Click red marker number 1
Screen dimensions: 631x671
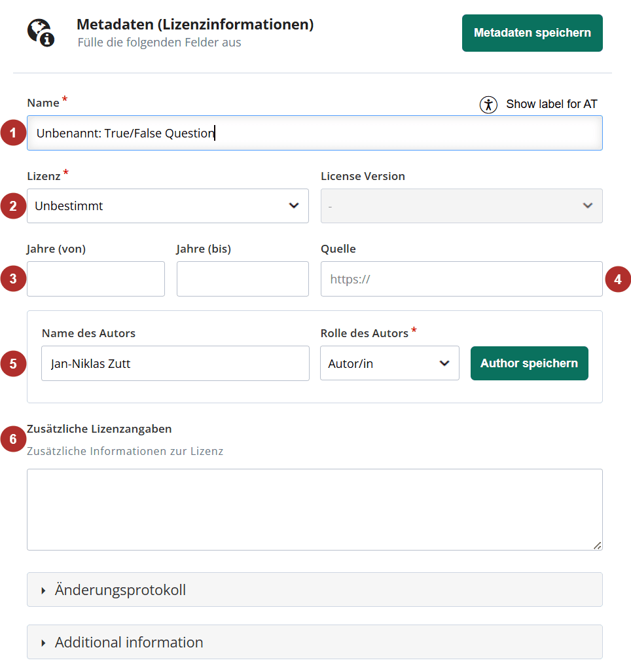click(x=13, y=133)
